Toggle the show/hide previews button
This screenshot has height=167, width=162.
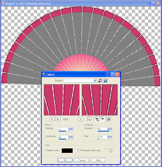[90, 119]
